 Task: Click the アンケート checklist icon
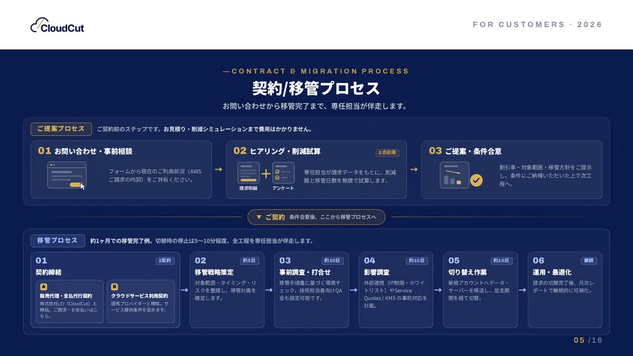click(x=283, y=173)
